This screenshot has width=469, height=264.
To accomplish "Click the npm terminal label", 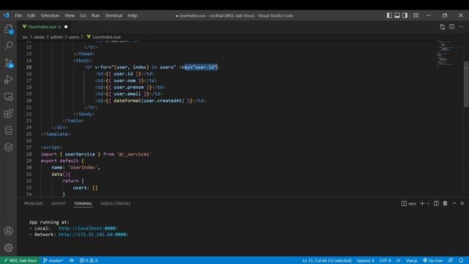I will [x=409, y=204].
